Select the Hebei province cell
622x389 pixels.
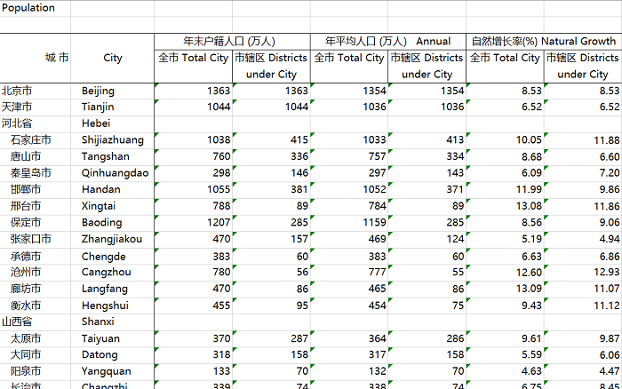pyautogui.click(x=113, y=123)
